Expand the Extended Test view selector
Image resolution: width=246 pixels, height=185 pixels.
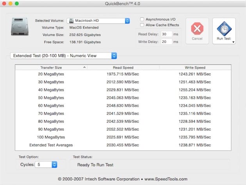pyautogui.click(x=114, y=56)
